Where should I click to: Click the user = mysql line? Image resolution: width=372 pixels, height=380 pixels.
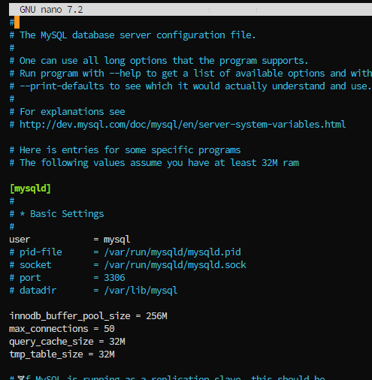click(70, 240)
